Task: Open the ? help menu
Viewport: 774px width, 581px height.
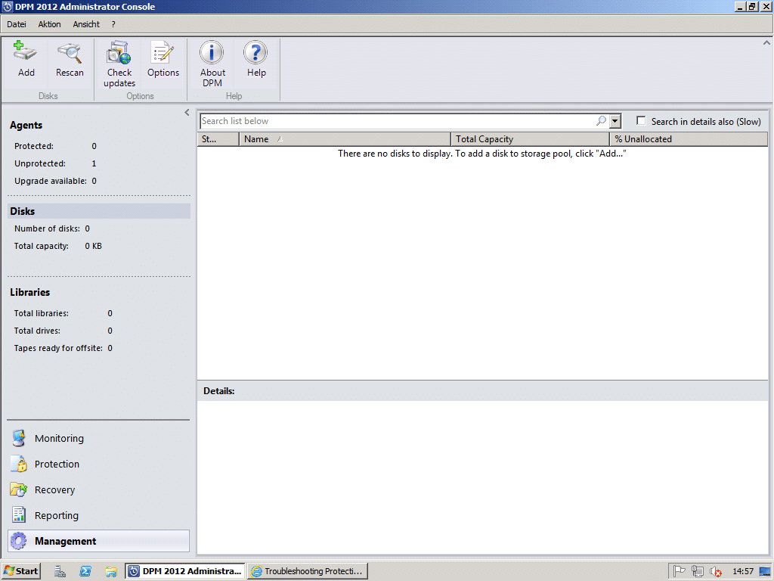Action: coord(113,24)
